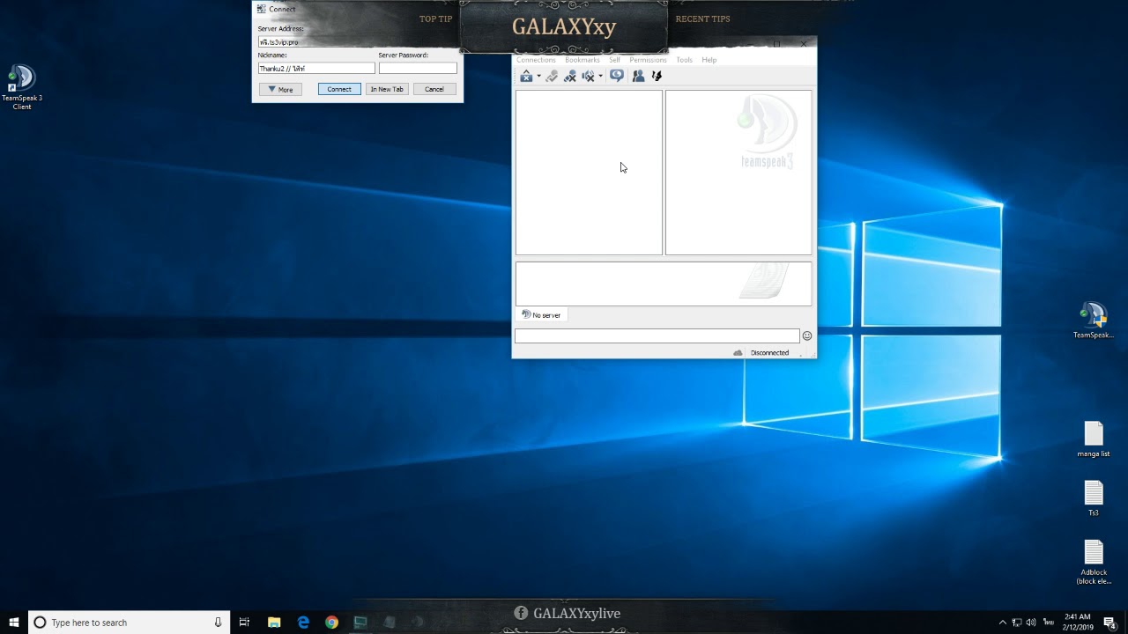Screen dimensions: 1128x634
Task: Click the taskbar clock showing 2:41 AM
Action: pyautogui.click(x=1078, y=622)
